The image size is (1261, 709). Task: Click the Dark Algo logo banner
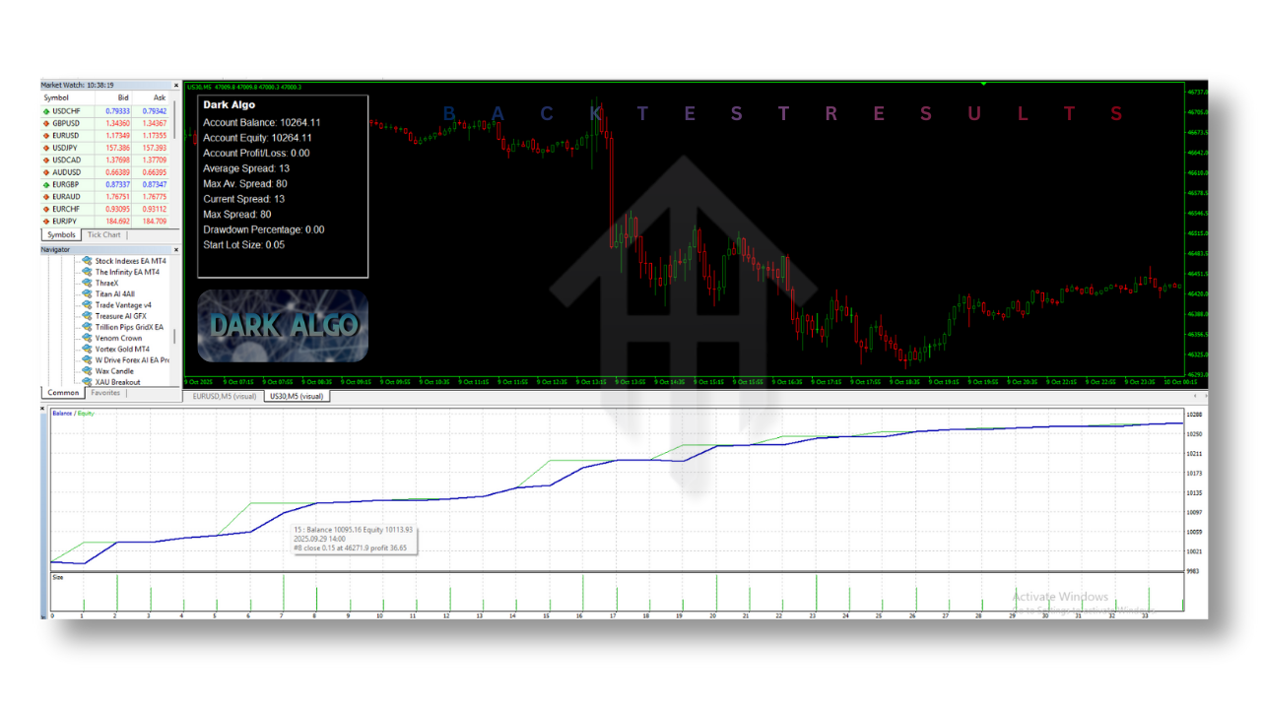coord(283,325)
